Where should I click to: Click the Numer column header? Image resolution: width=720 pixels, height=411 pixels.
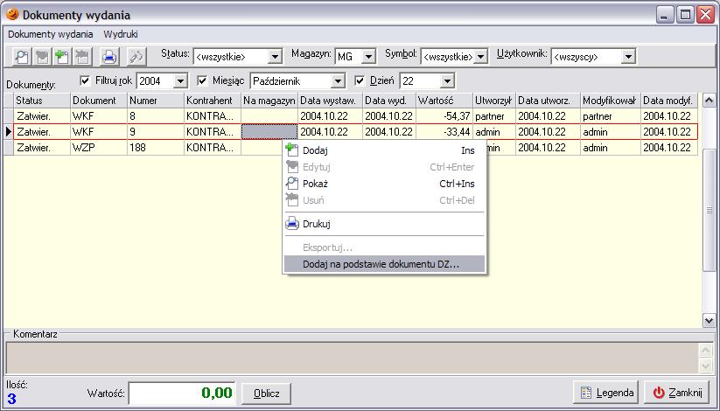(x=155, y=100)
